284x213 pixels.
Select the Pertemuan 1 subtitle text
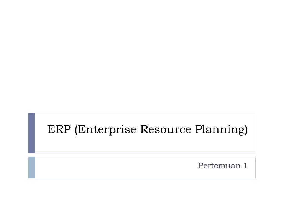click(223, 166)
